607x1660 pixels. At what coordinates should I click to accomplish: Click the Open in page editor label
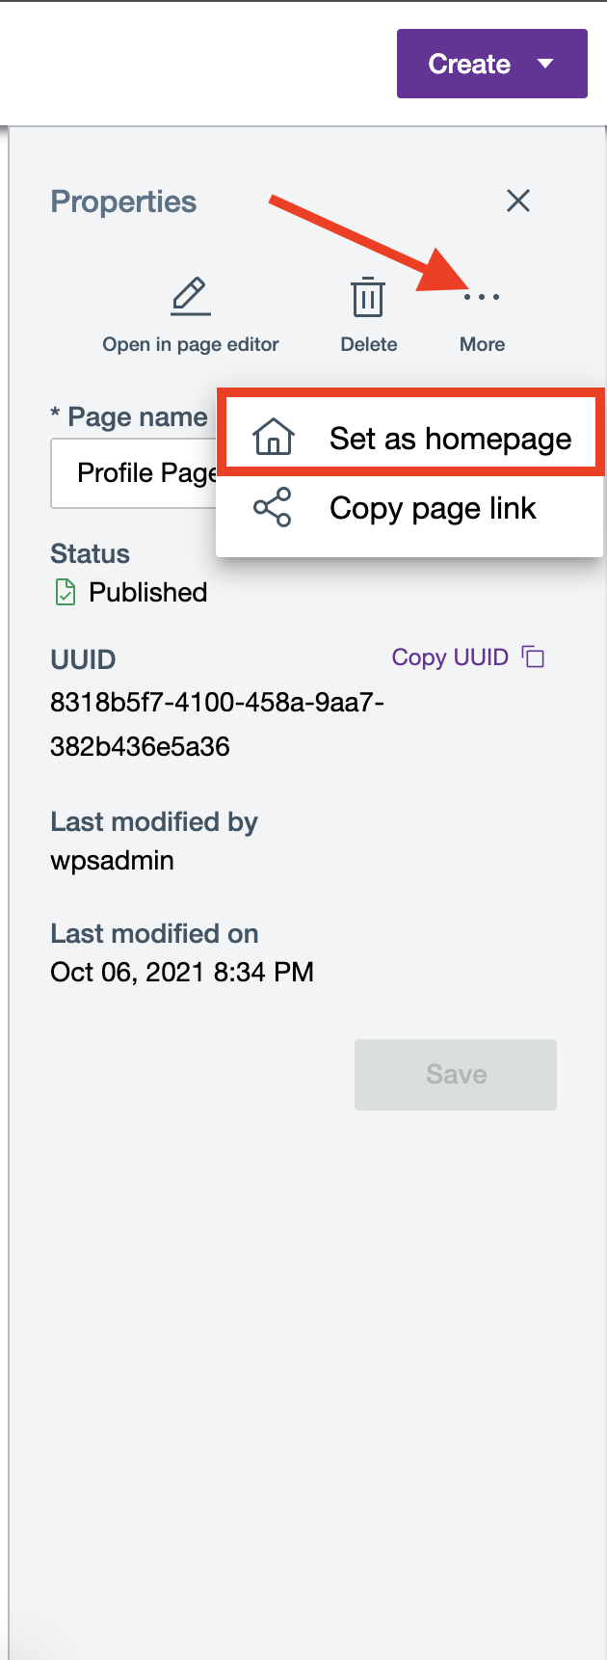click(191, 344)
